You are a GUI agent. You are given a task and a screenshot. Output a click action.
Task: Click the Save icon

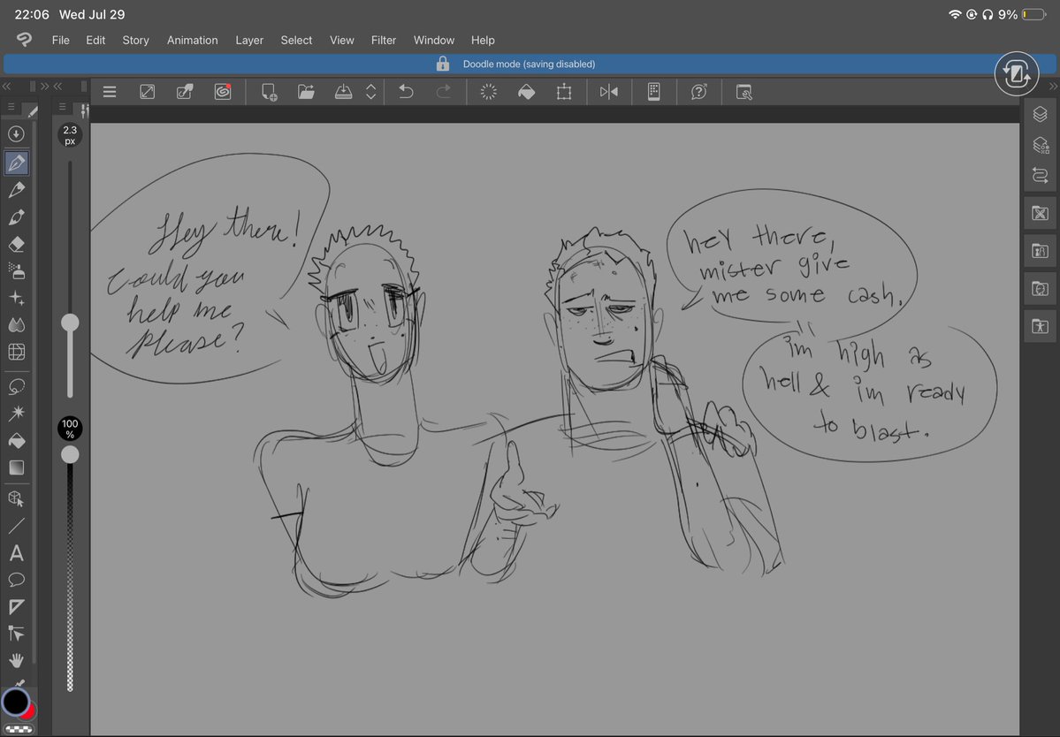[x=343, y=92]
